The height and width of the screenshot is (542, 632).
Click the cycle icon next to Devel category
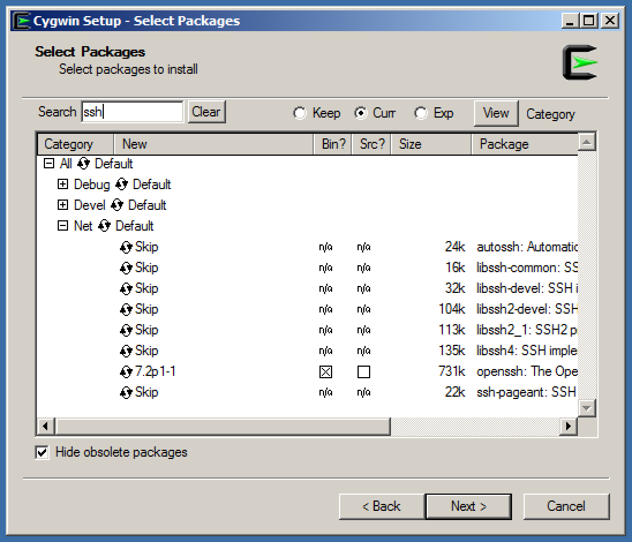pyautogui.click(x=117, y=205)
